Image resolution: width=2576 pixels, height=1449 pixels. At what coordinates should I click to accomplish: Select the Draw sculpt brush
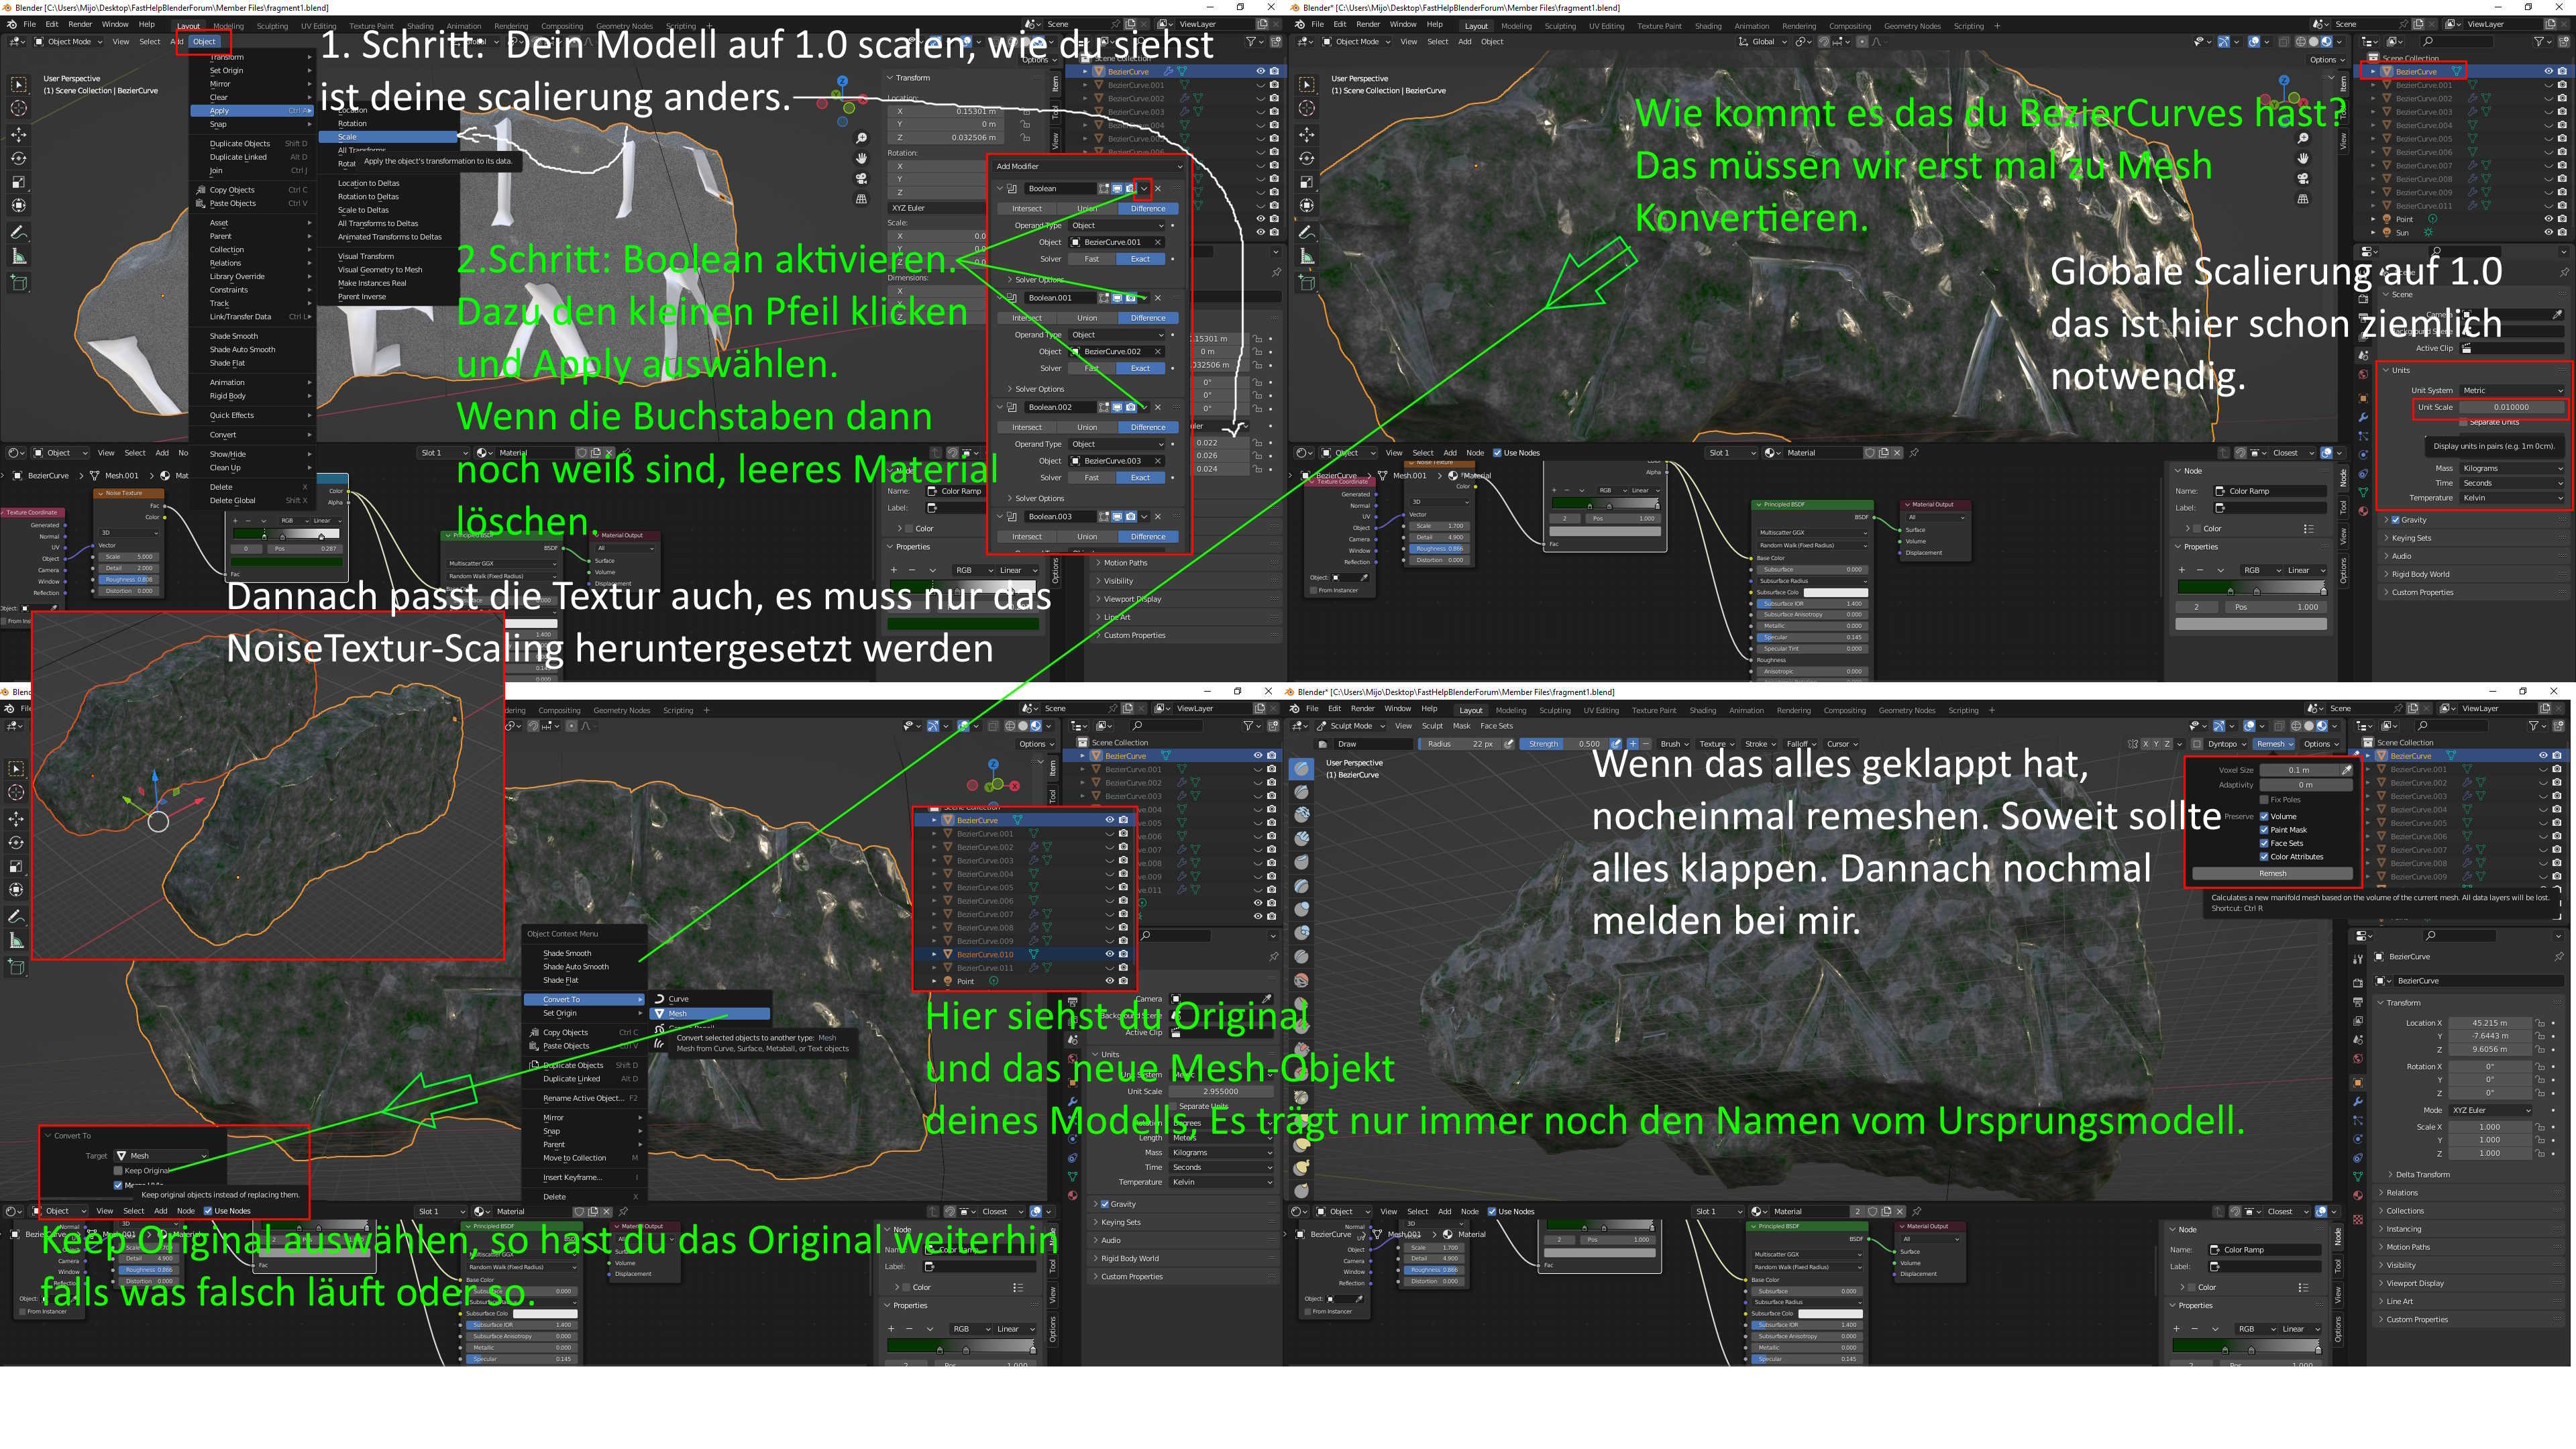pyautogui.click(x=1301, y=768)
